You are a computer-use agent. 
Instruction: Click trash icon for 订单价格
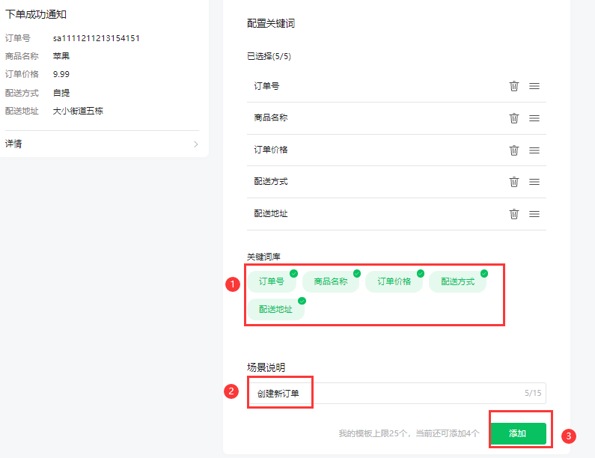(514, 150)
